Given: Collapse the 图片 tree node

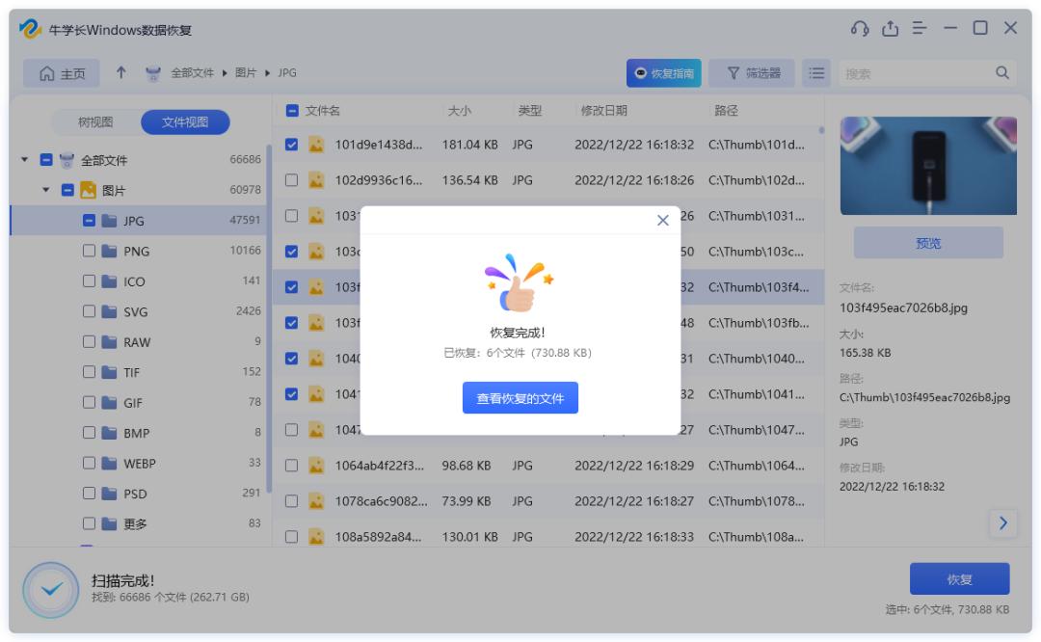Looking at the screenshot, I should click(46, 190).
